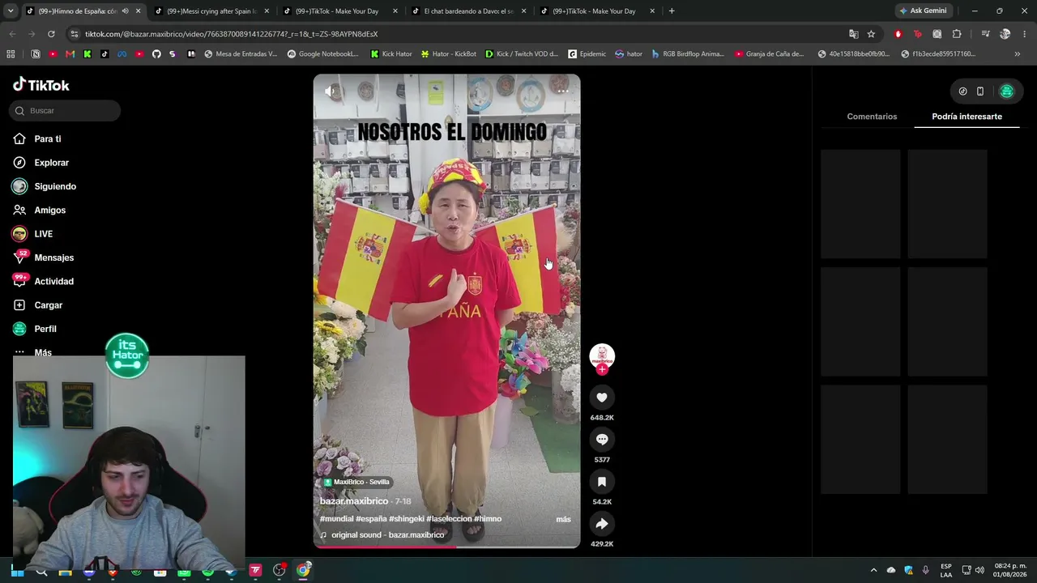
Task: Open the Kick Hator bookmark
Action: [x=391, y=54]
